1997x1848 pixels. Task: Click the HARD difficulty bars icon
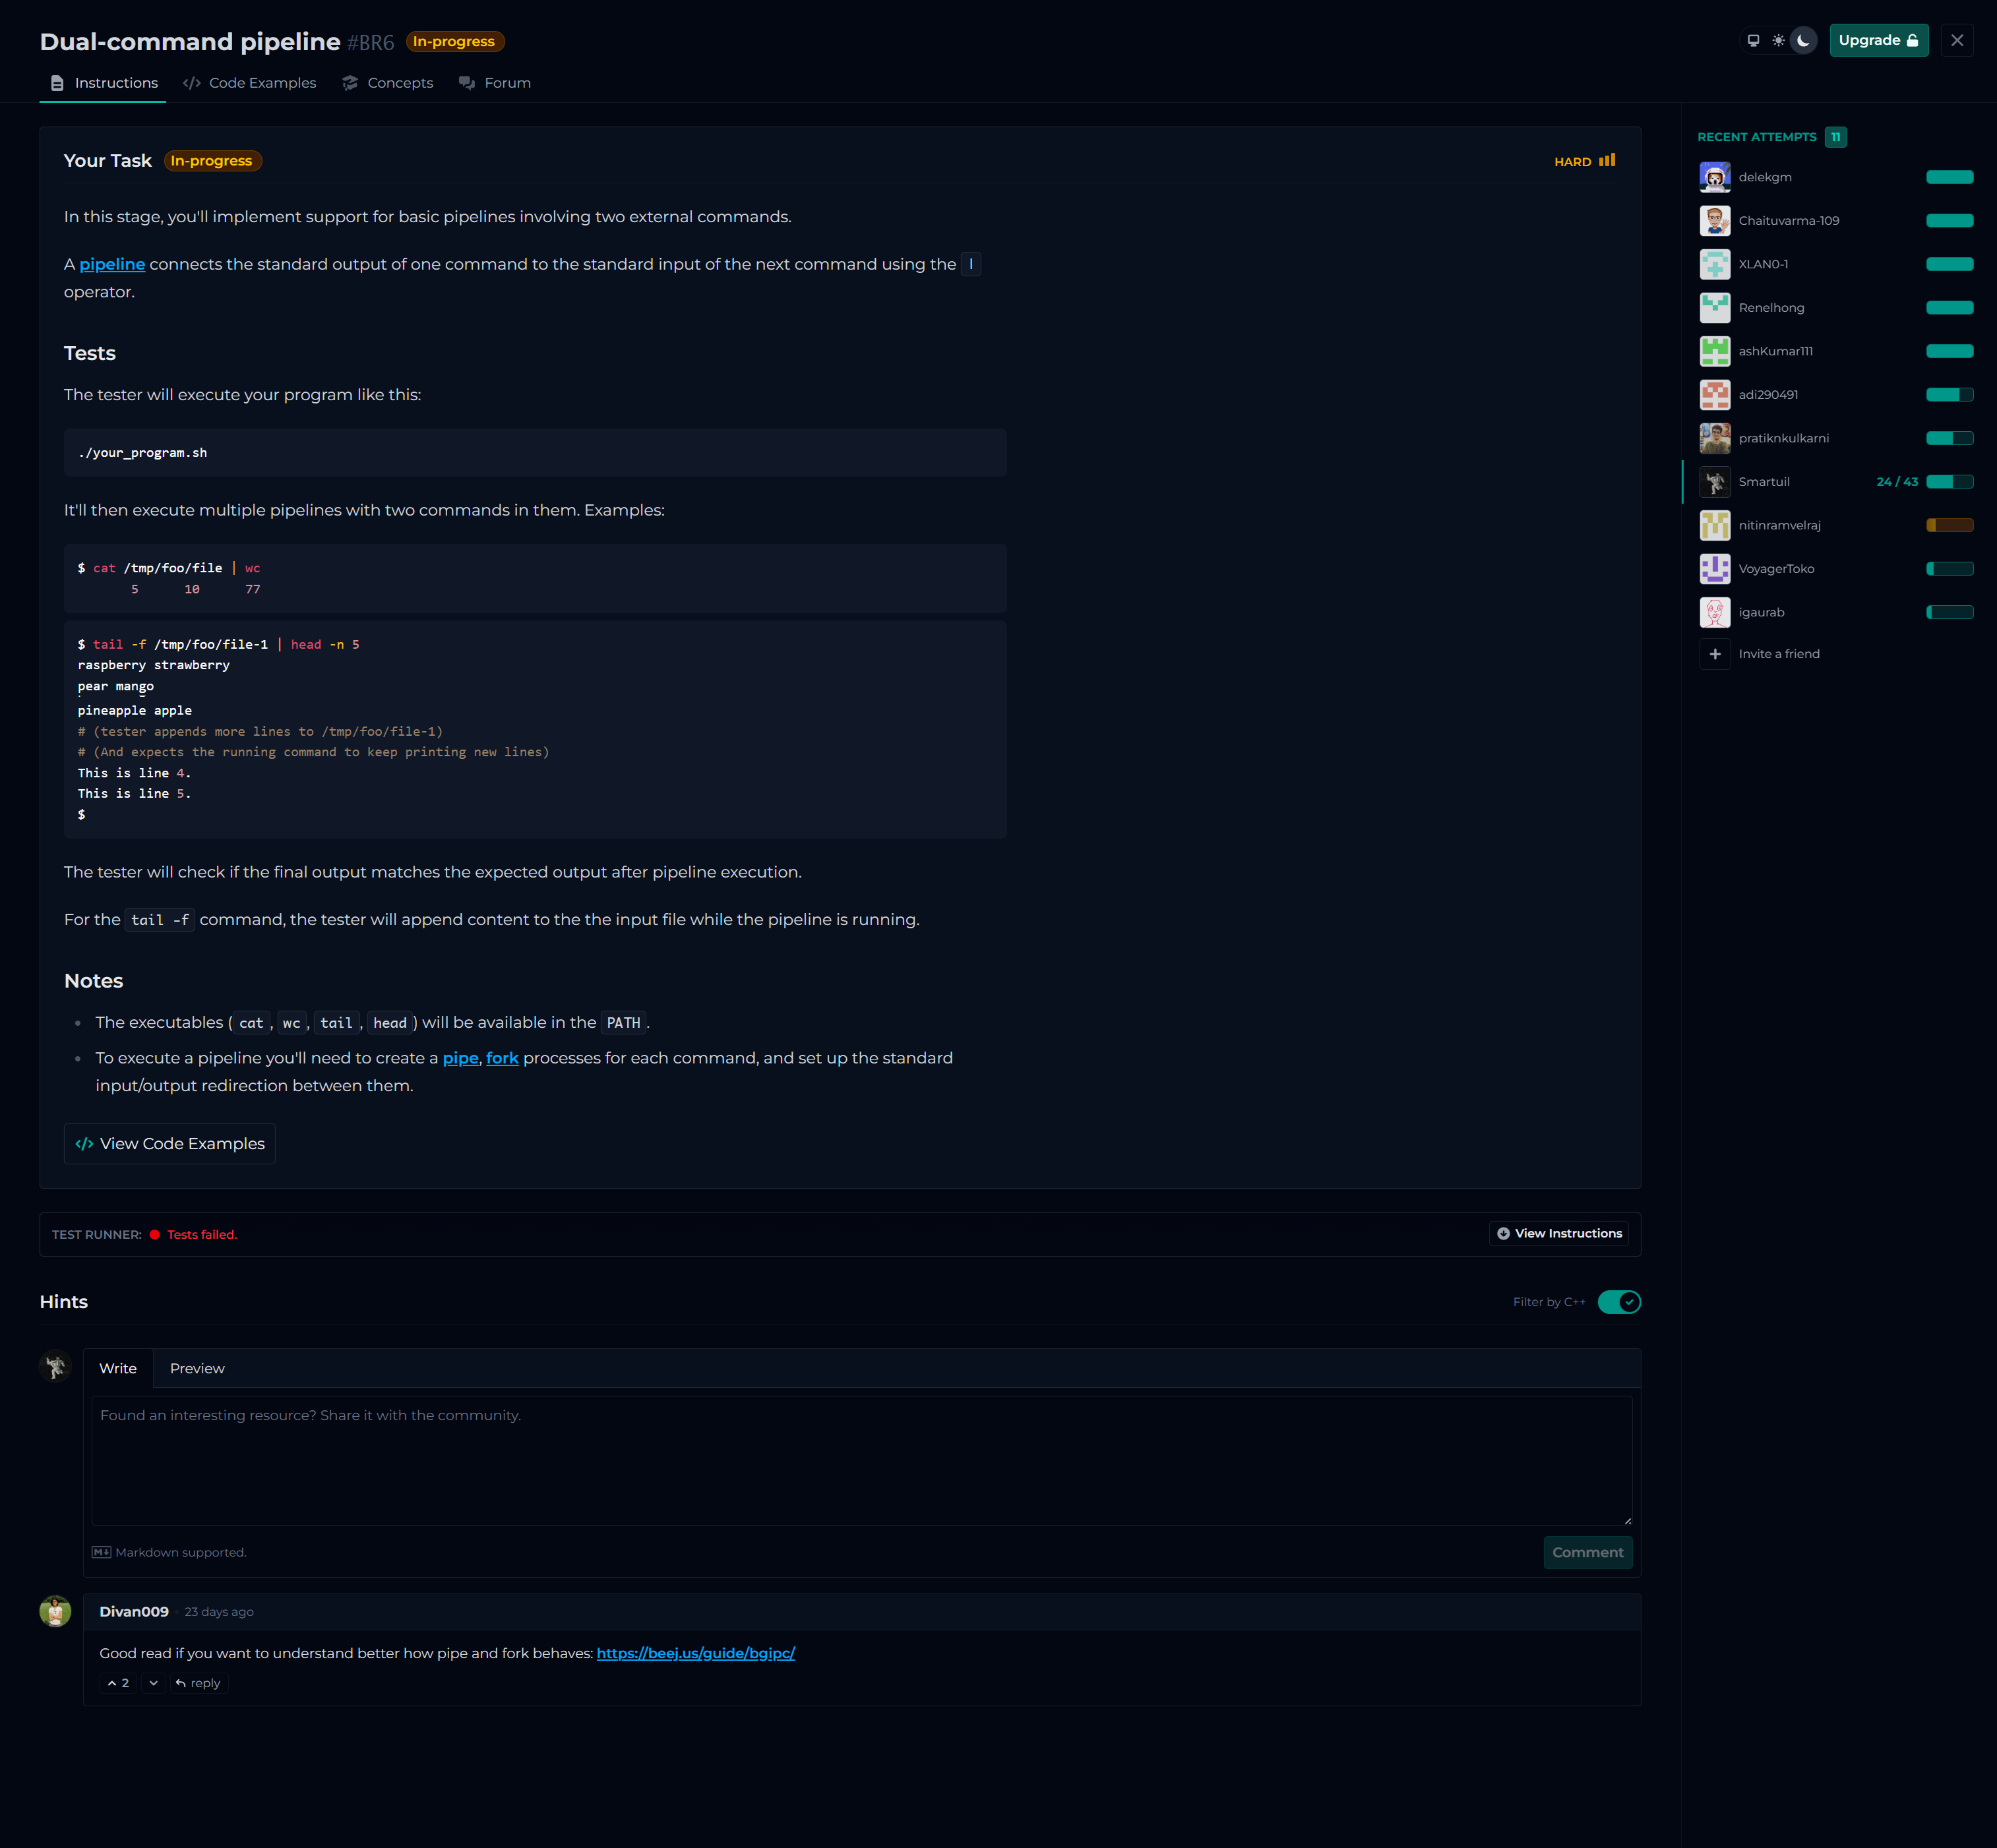1607,161
